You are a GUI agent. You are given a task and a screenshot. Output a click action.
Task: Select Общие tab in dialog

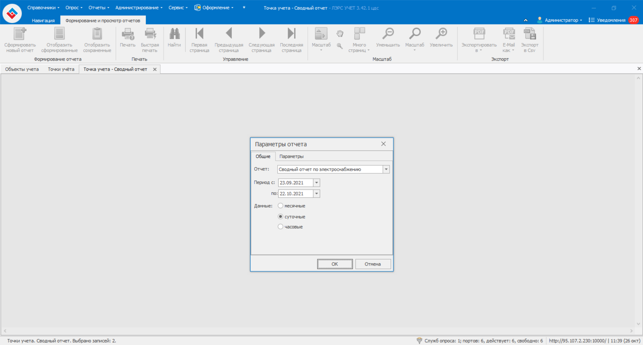click(263, 156)
